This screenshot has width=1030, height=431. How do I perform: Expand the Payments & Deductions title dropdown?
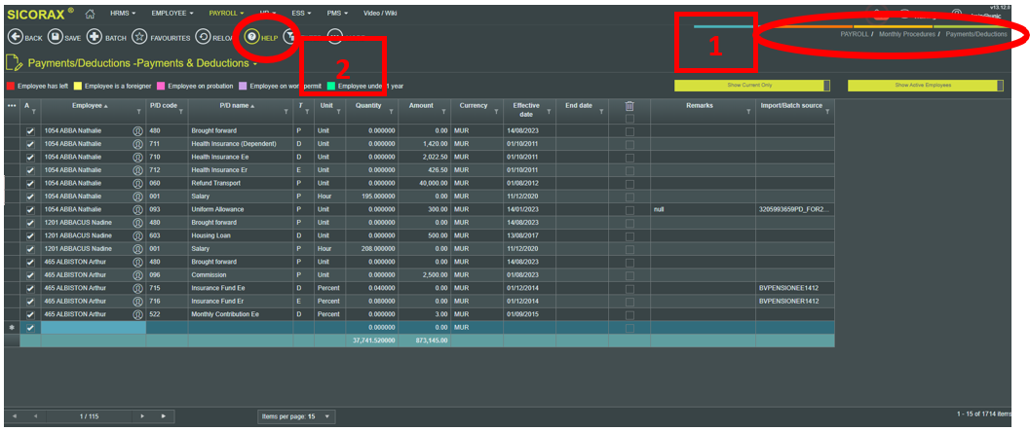point(255,64)
